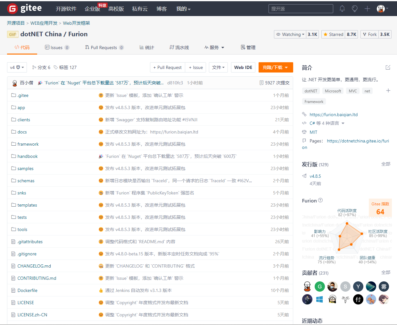Click the GVF badge icon by repository name
This screenshot has height=325, width=397.
coord(12,34)
